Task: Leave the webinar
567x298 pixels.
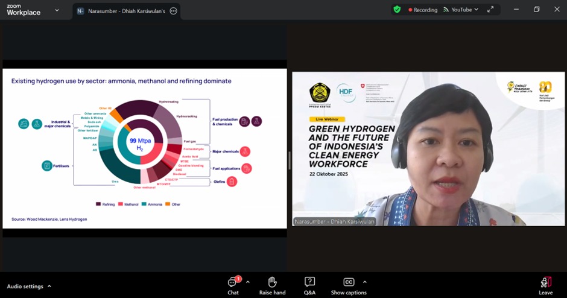Action: point(545,285)
